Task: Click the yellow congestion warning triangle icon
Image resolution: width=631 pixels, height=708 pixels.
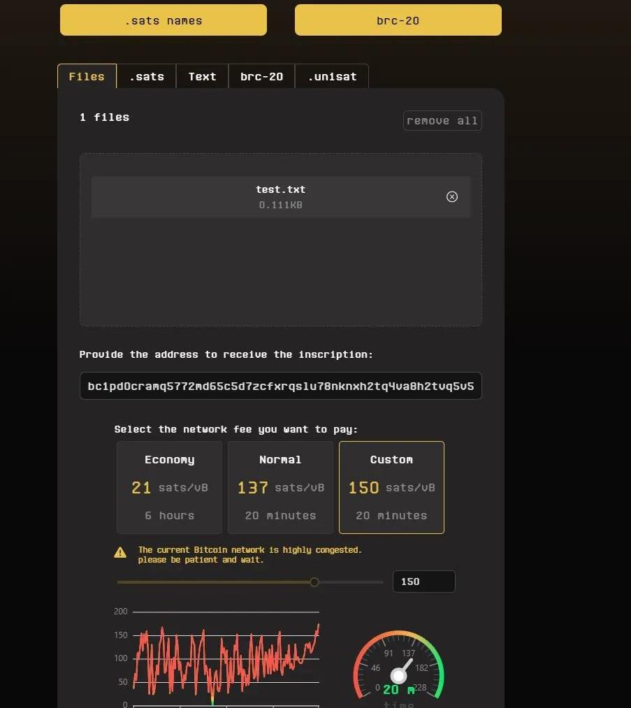Action: coord(120,553)
